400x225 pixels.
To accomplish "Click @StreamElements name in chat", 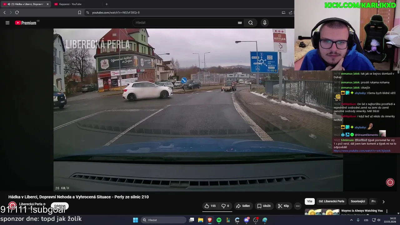I will (367, 135).
